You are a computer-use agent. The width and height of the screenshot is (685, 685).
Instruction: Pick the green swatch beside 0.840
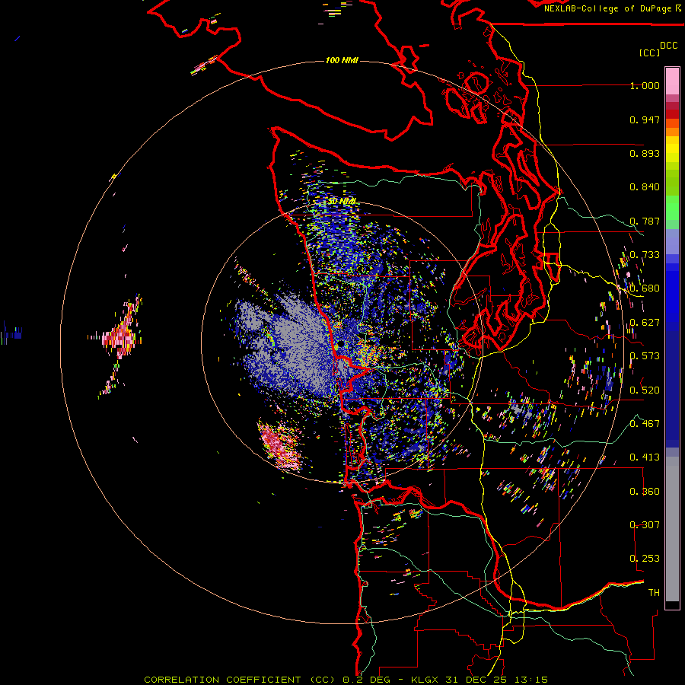coord(672,183)
